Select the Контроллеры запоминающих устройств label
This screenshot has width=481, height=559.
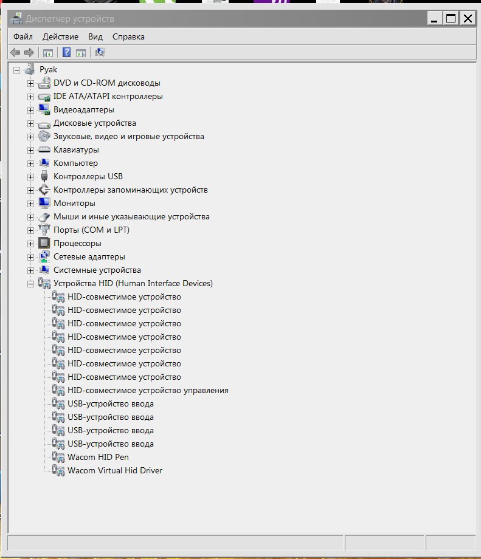coord(131,190)
